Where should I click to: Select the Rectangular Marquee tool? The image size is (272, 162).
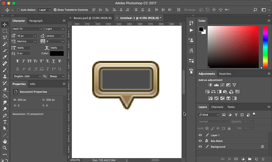5,31
